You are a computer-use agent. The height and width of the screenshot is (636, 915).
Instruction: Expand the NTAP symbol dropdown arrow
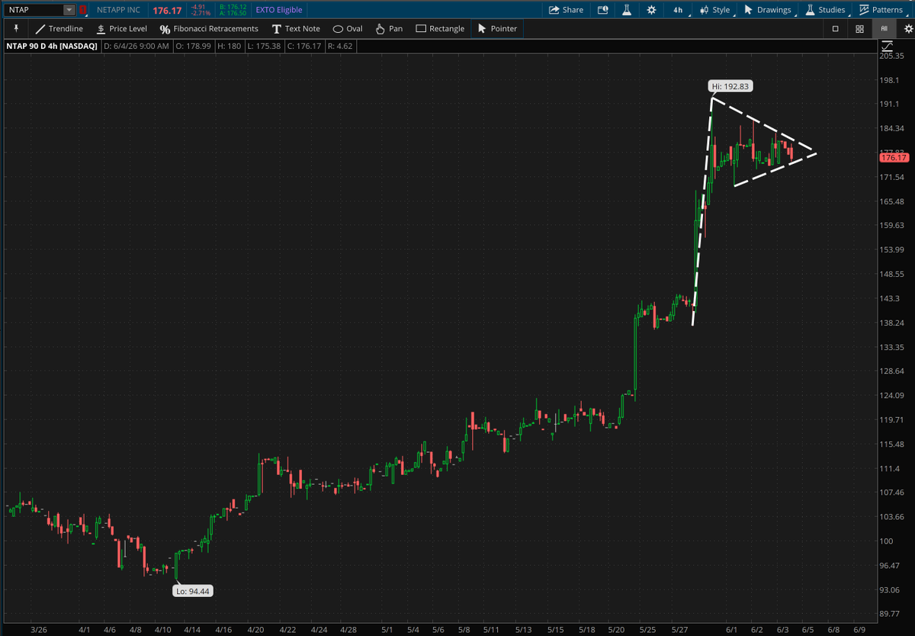tap(69, 10)
